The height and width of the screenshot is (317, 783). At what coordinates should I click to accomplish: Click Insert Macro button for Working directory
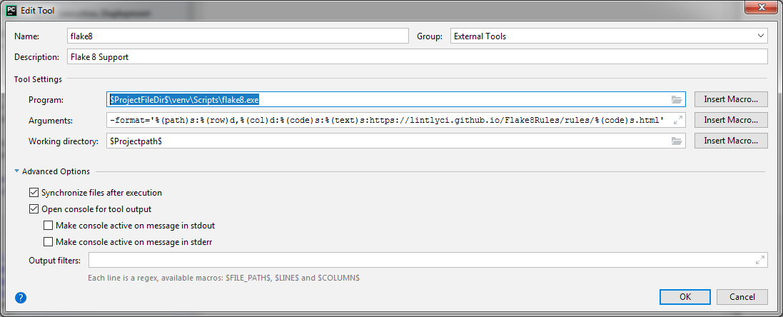731,141
